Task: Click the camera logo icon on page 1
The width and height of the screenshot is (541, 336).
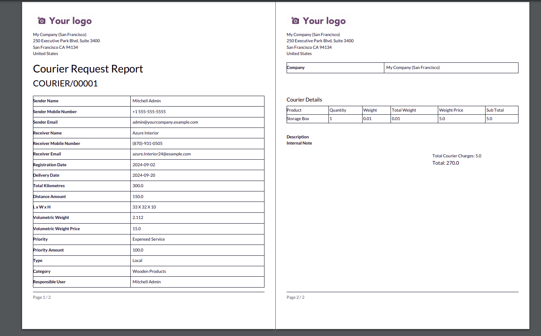Action: 41,21
